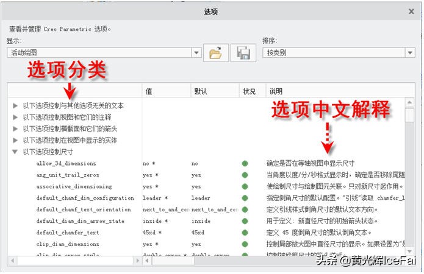Image resolution: width=424 pixels, height=274 pixels.
Task: Click the green status dot for default_diam_dim_arrow_state
Action: (245, 222)
